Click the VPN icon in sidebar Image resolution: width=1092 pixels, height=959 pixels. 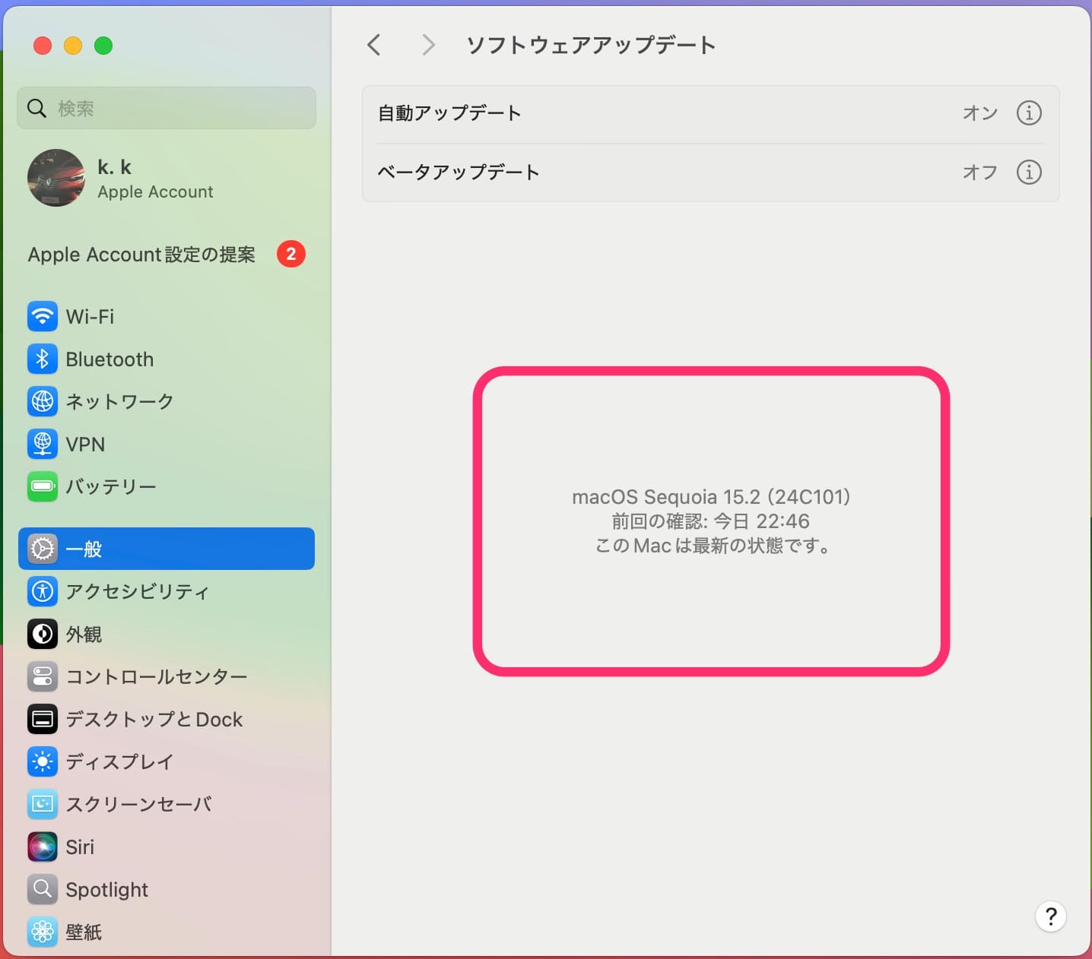point(43,444)
